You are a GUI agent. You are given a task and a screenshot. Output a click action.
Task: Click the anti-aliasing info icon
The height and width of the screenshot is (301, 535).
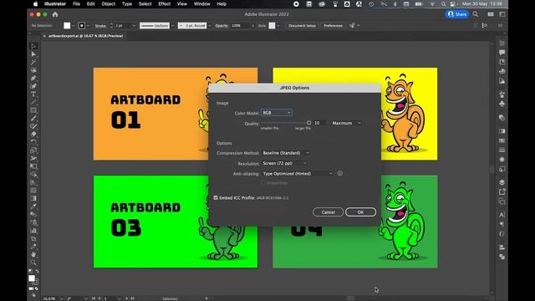tap(340, 173)
